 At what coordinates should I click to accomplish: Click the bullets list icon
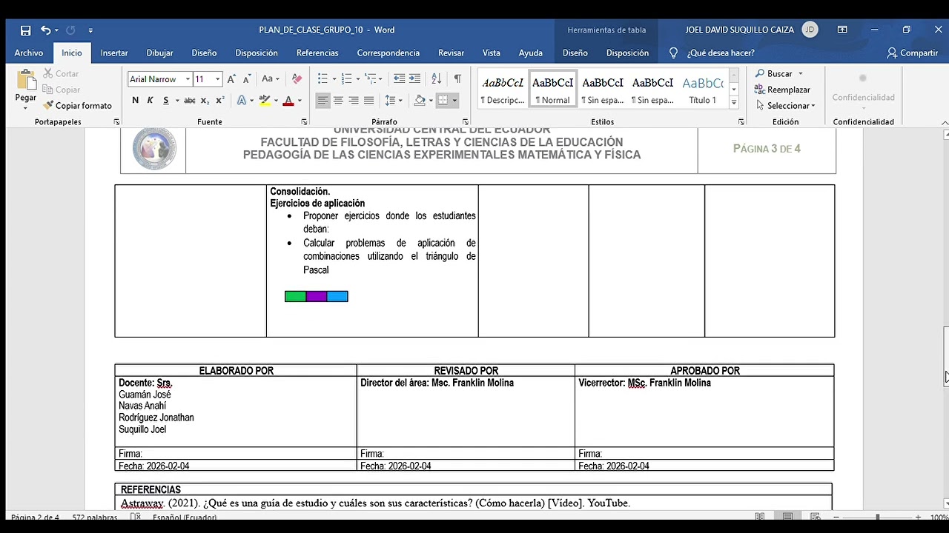323,79
